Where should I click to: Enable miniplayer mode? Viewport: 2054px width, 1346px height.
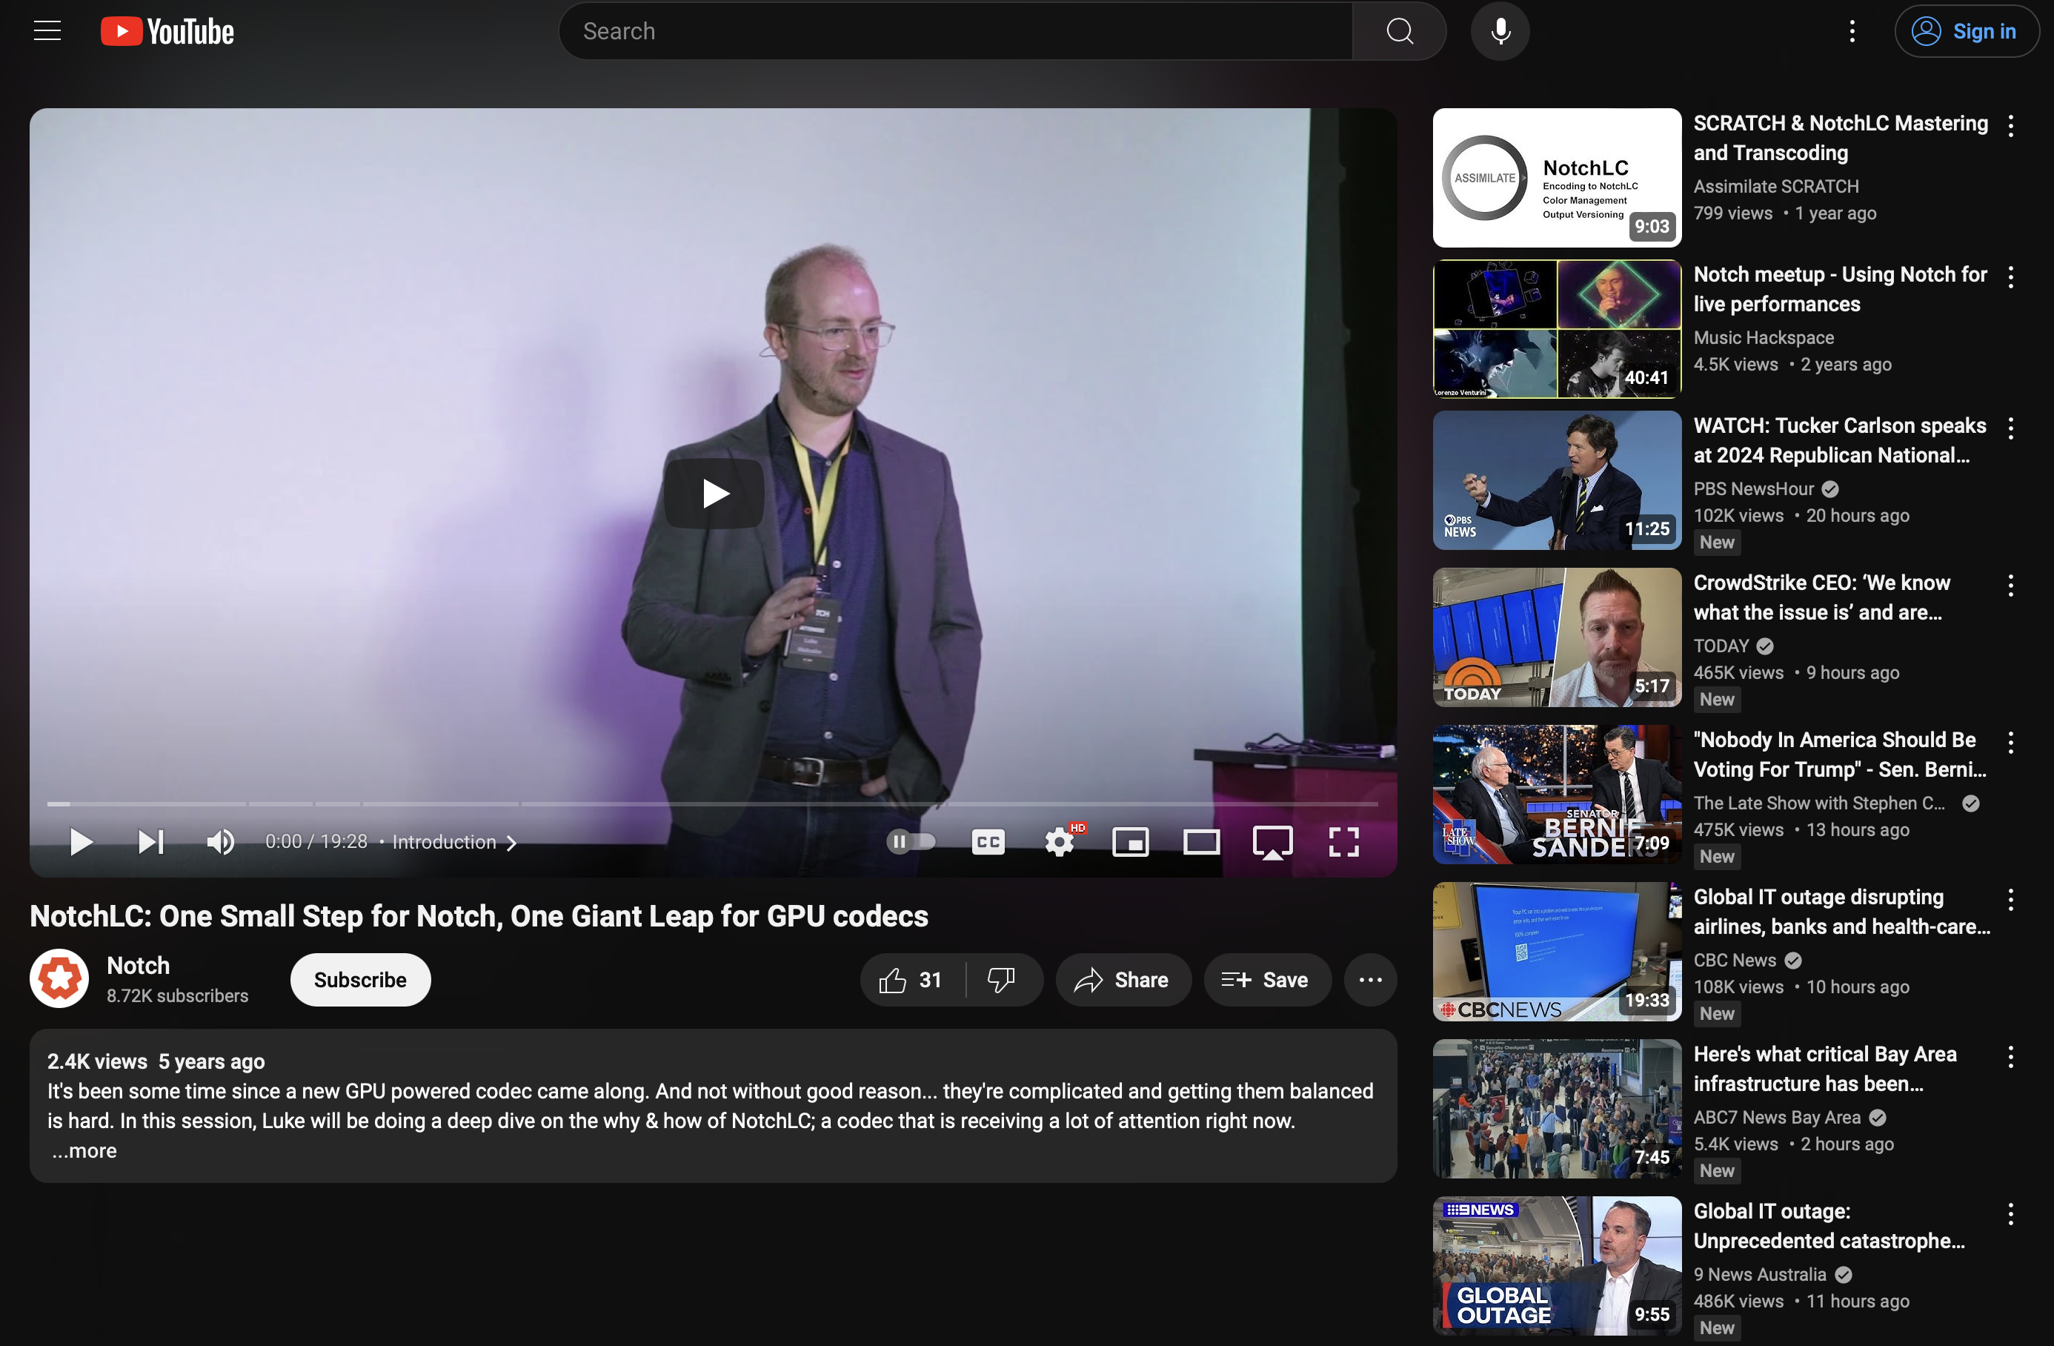(1131, 841)
